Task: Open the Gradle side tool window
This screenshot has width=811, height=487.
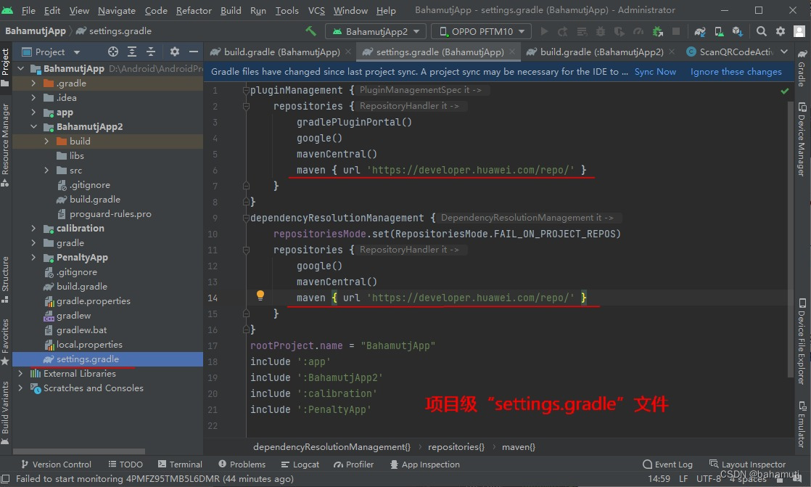Action: pos(802,67)
